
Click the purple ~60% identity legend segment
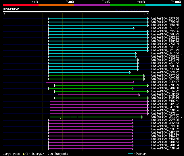click(92, 5)
